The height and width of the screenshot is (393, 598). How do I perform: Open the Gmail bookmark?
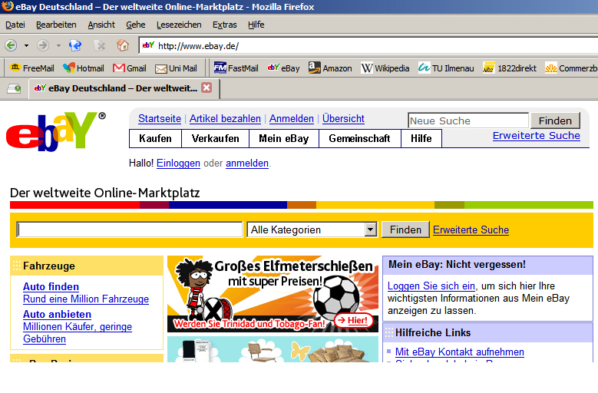coord(129,68)
